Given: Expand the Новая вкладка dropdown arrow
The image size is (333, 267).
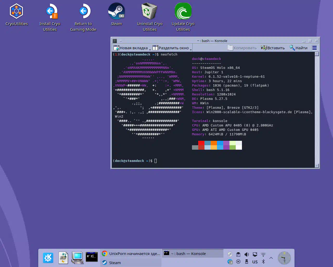Looking at the screenshot, I should coord(150,49).
